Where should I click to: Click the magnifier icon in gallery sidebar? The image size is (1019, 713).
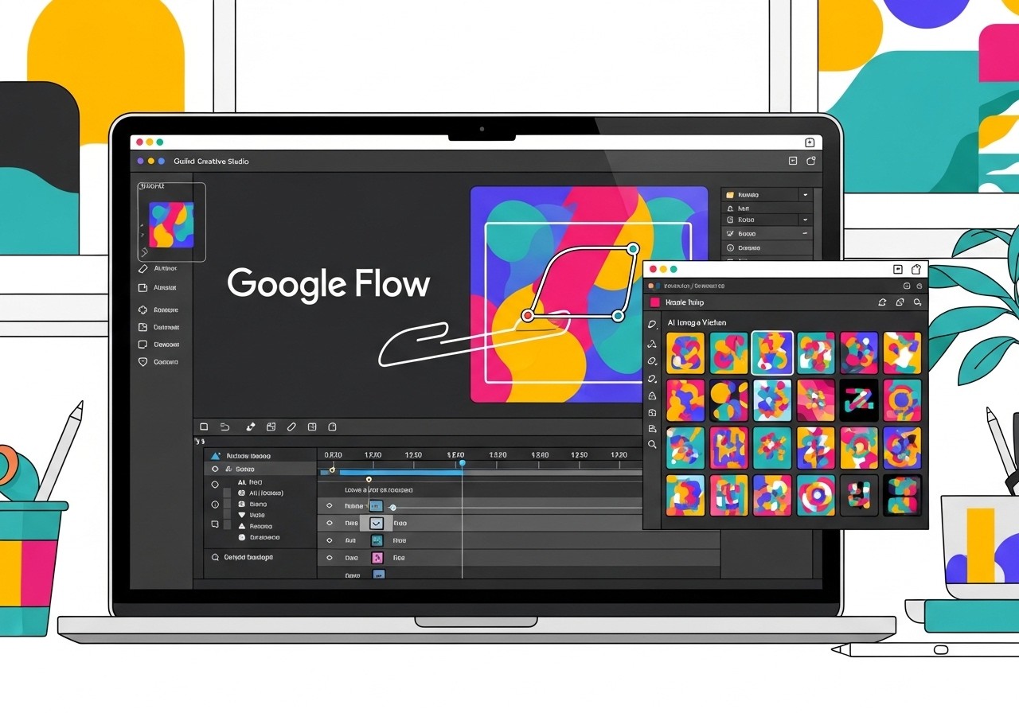(x=652, y=444)
